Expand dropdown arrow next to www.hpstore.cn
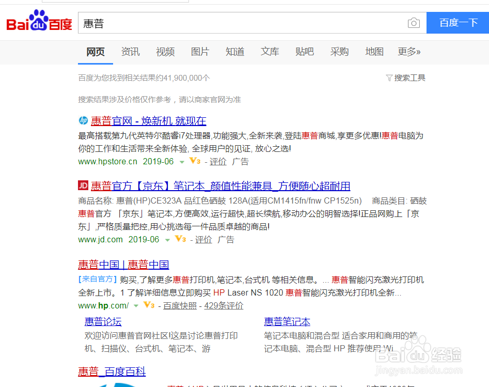 click(182, 162)
